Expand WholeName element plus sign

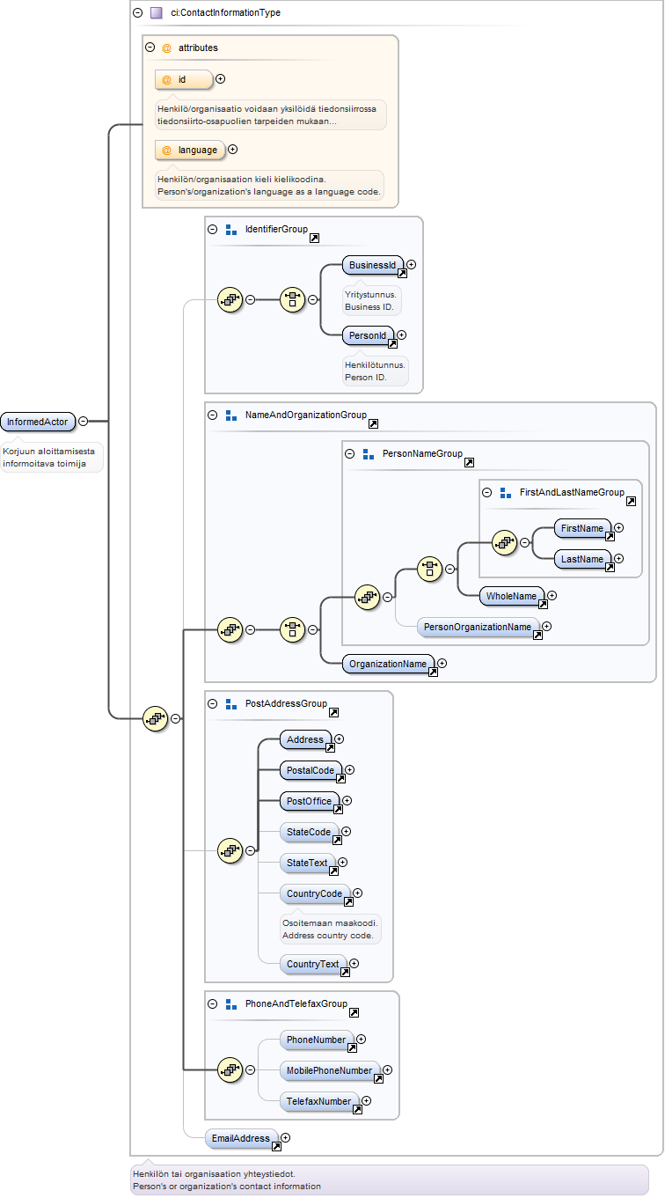click(552, 596)
